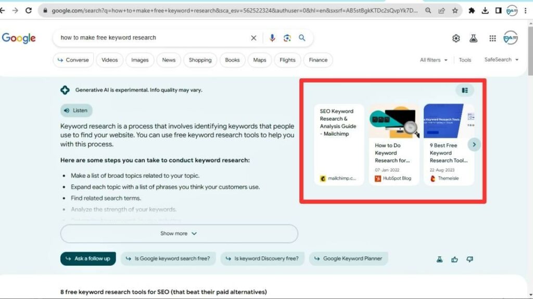The height and width of the screenshot is (299, 533).
Task: Go forward using the browser forward arrow
Action: (15, 10)
